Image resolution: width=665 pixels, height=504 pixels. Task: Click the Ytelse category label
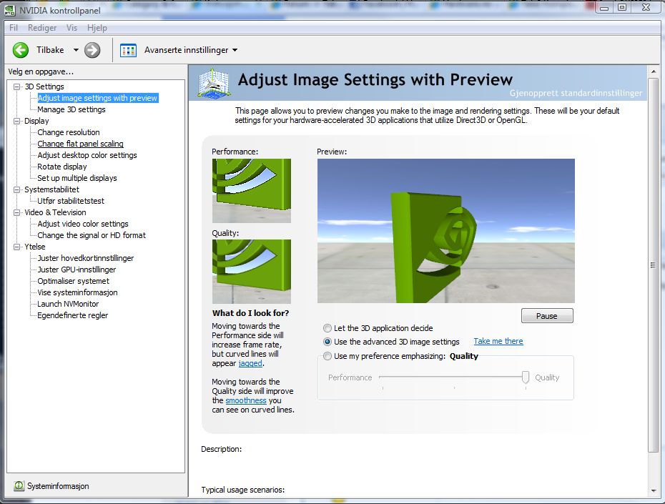[35, 247]
